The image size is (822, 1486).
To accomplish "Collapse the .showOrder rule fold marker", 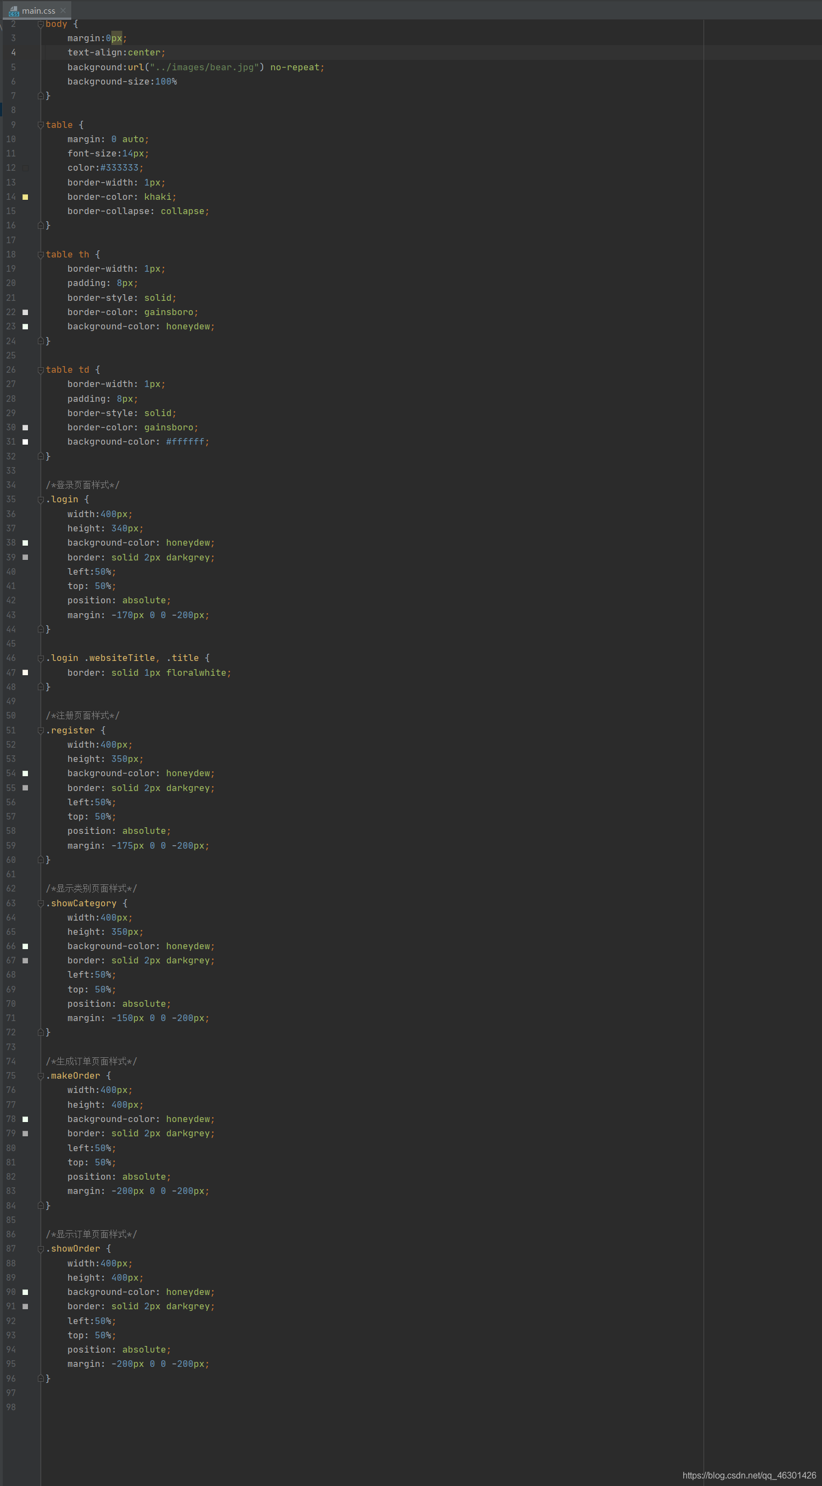I will tap(41, 1249).
